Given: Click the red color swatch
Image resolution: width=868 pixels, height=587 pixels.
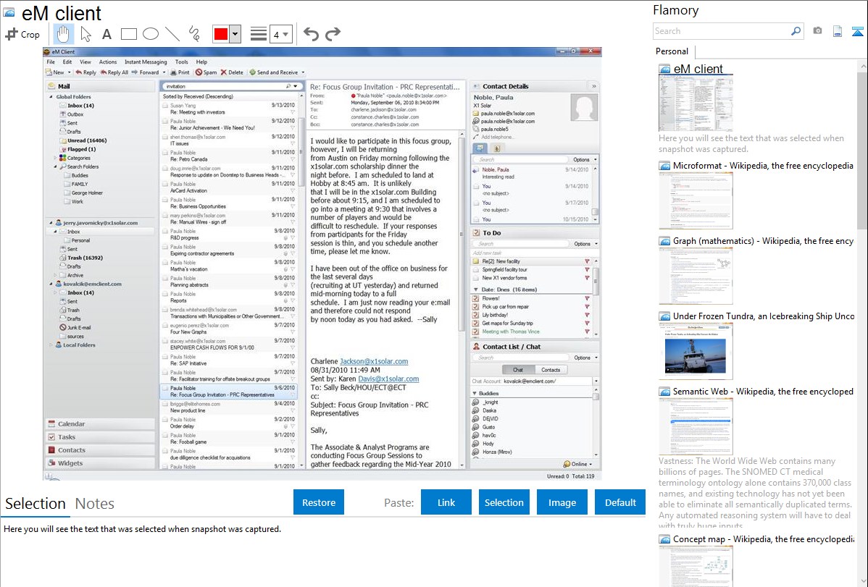Looking at the screenshot, I should pos(221,34).
